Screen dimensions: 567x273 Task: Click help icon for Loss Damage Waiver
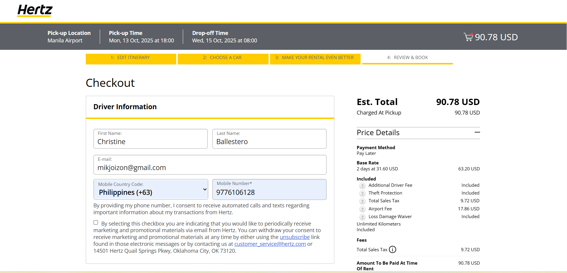coord(362,217)
